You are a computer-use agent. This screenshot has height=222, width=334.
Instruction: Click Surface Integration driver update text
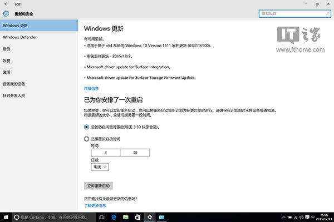[x=127, y=67]
